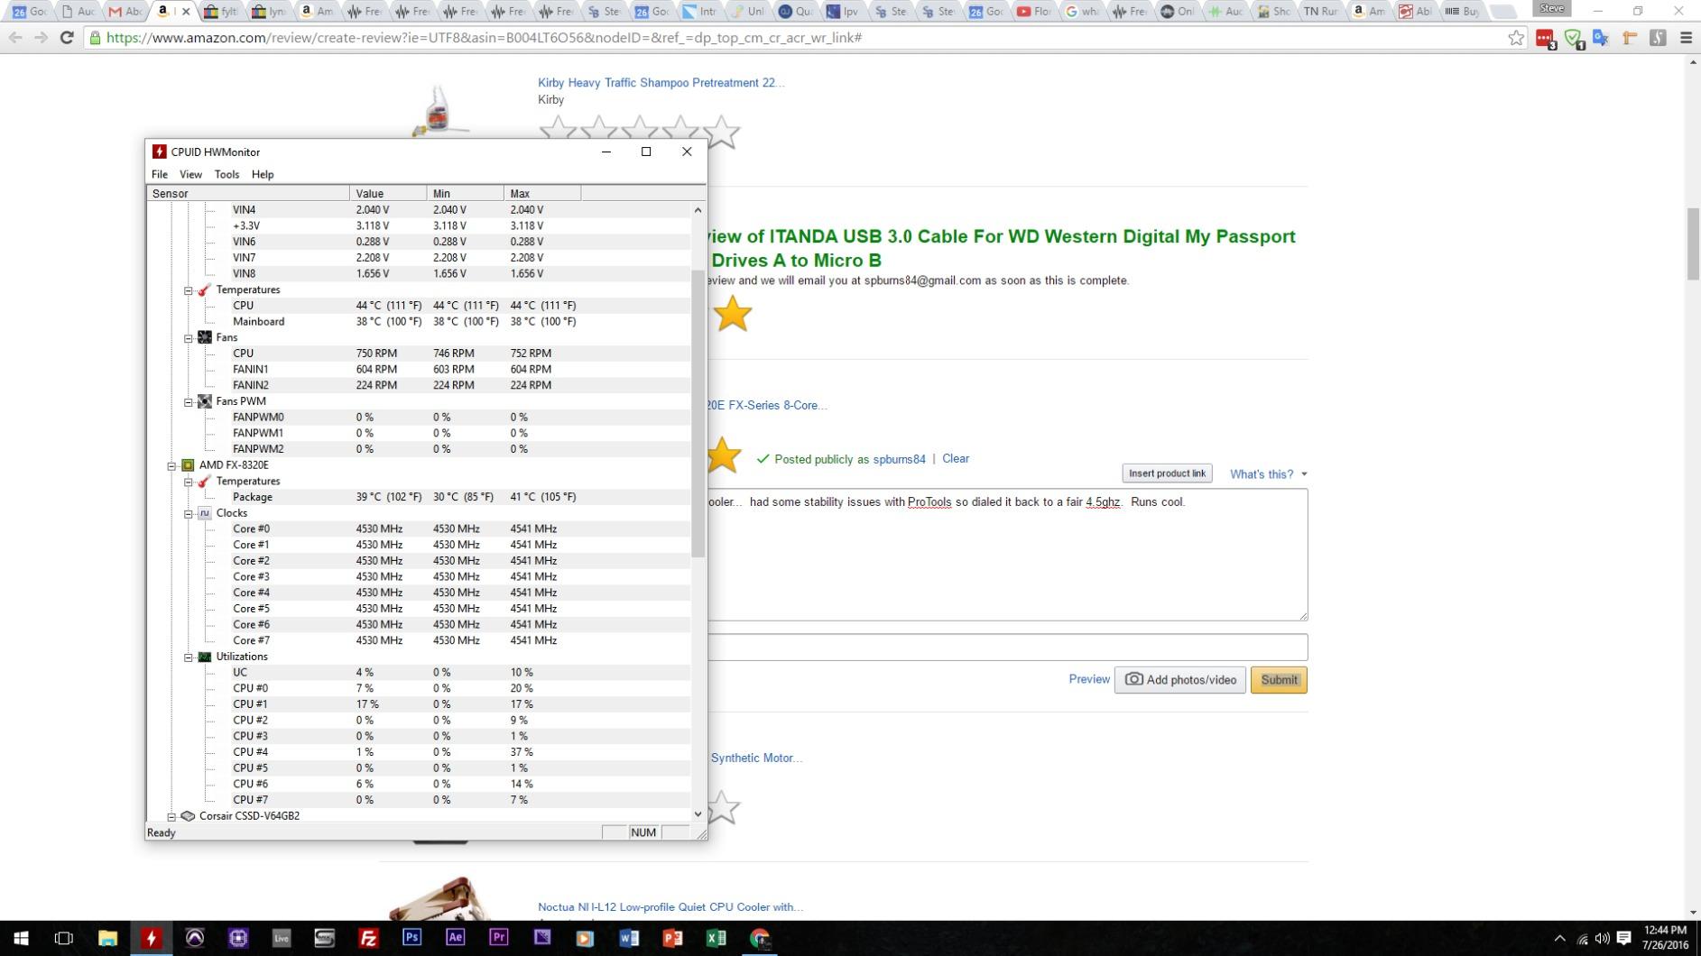Click Add photos/video button
Image resolution: width=1701 pixels, height=956 pixels.
1180,680
